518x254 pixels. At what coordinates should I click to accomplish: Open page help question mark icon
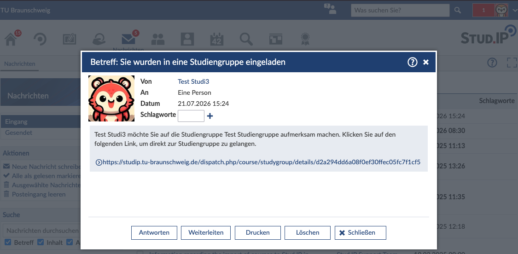(x=492, y=62)
